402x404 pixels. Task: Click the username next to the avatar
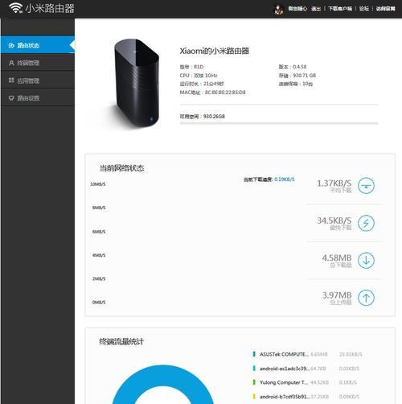(x=297, y=9)
